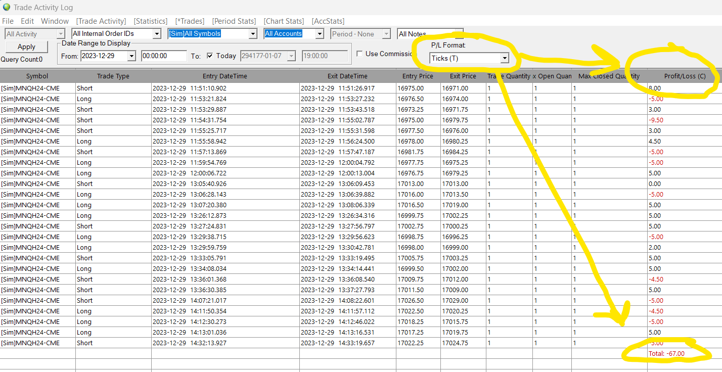Click the Apply button
Image resolution: width=722 pixels, height=372 pixels.
[x=26, y=46]
